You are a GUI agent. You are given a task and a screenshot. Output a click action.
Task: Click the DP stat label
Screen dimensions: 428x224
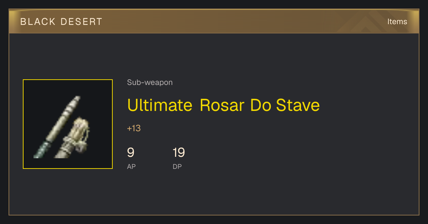tap(177, 166)
